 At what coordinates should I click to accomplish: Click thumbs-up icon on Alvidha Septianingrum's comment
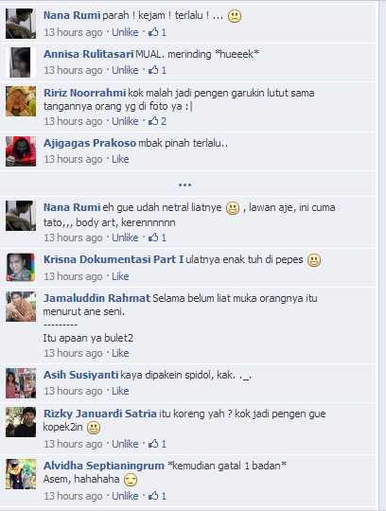click(153, 496)
